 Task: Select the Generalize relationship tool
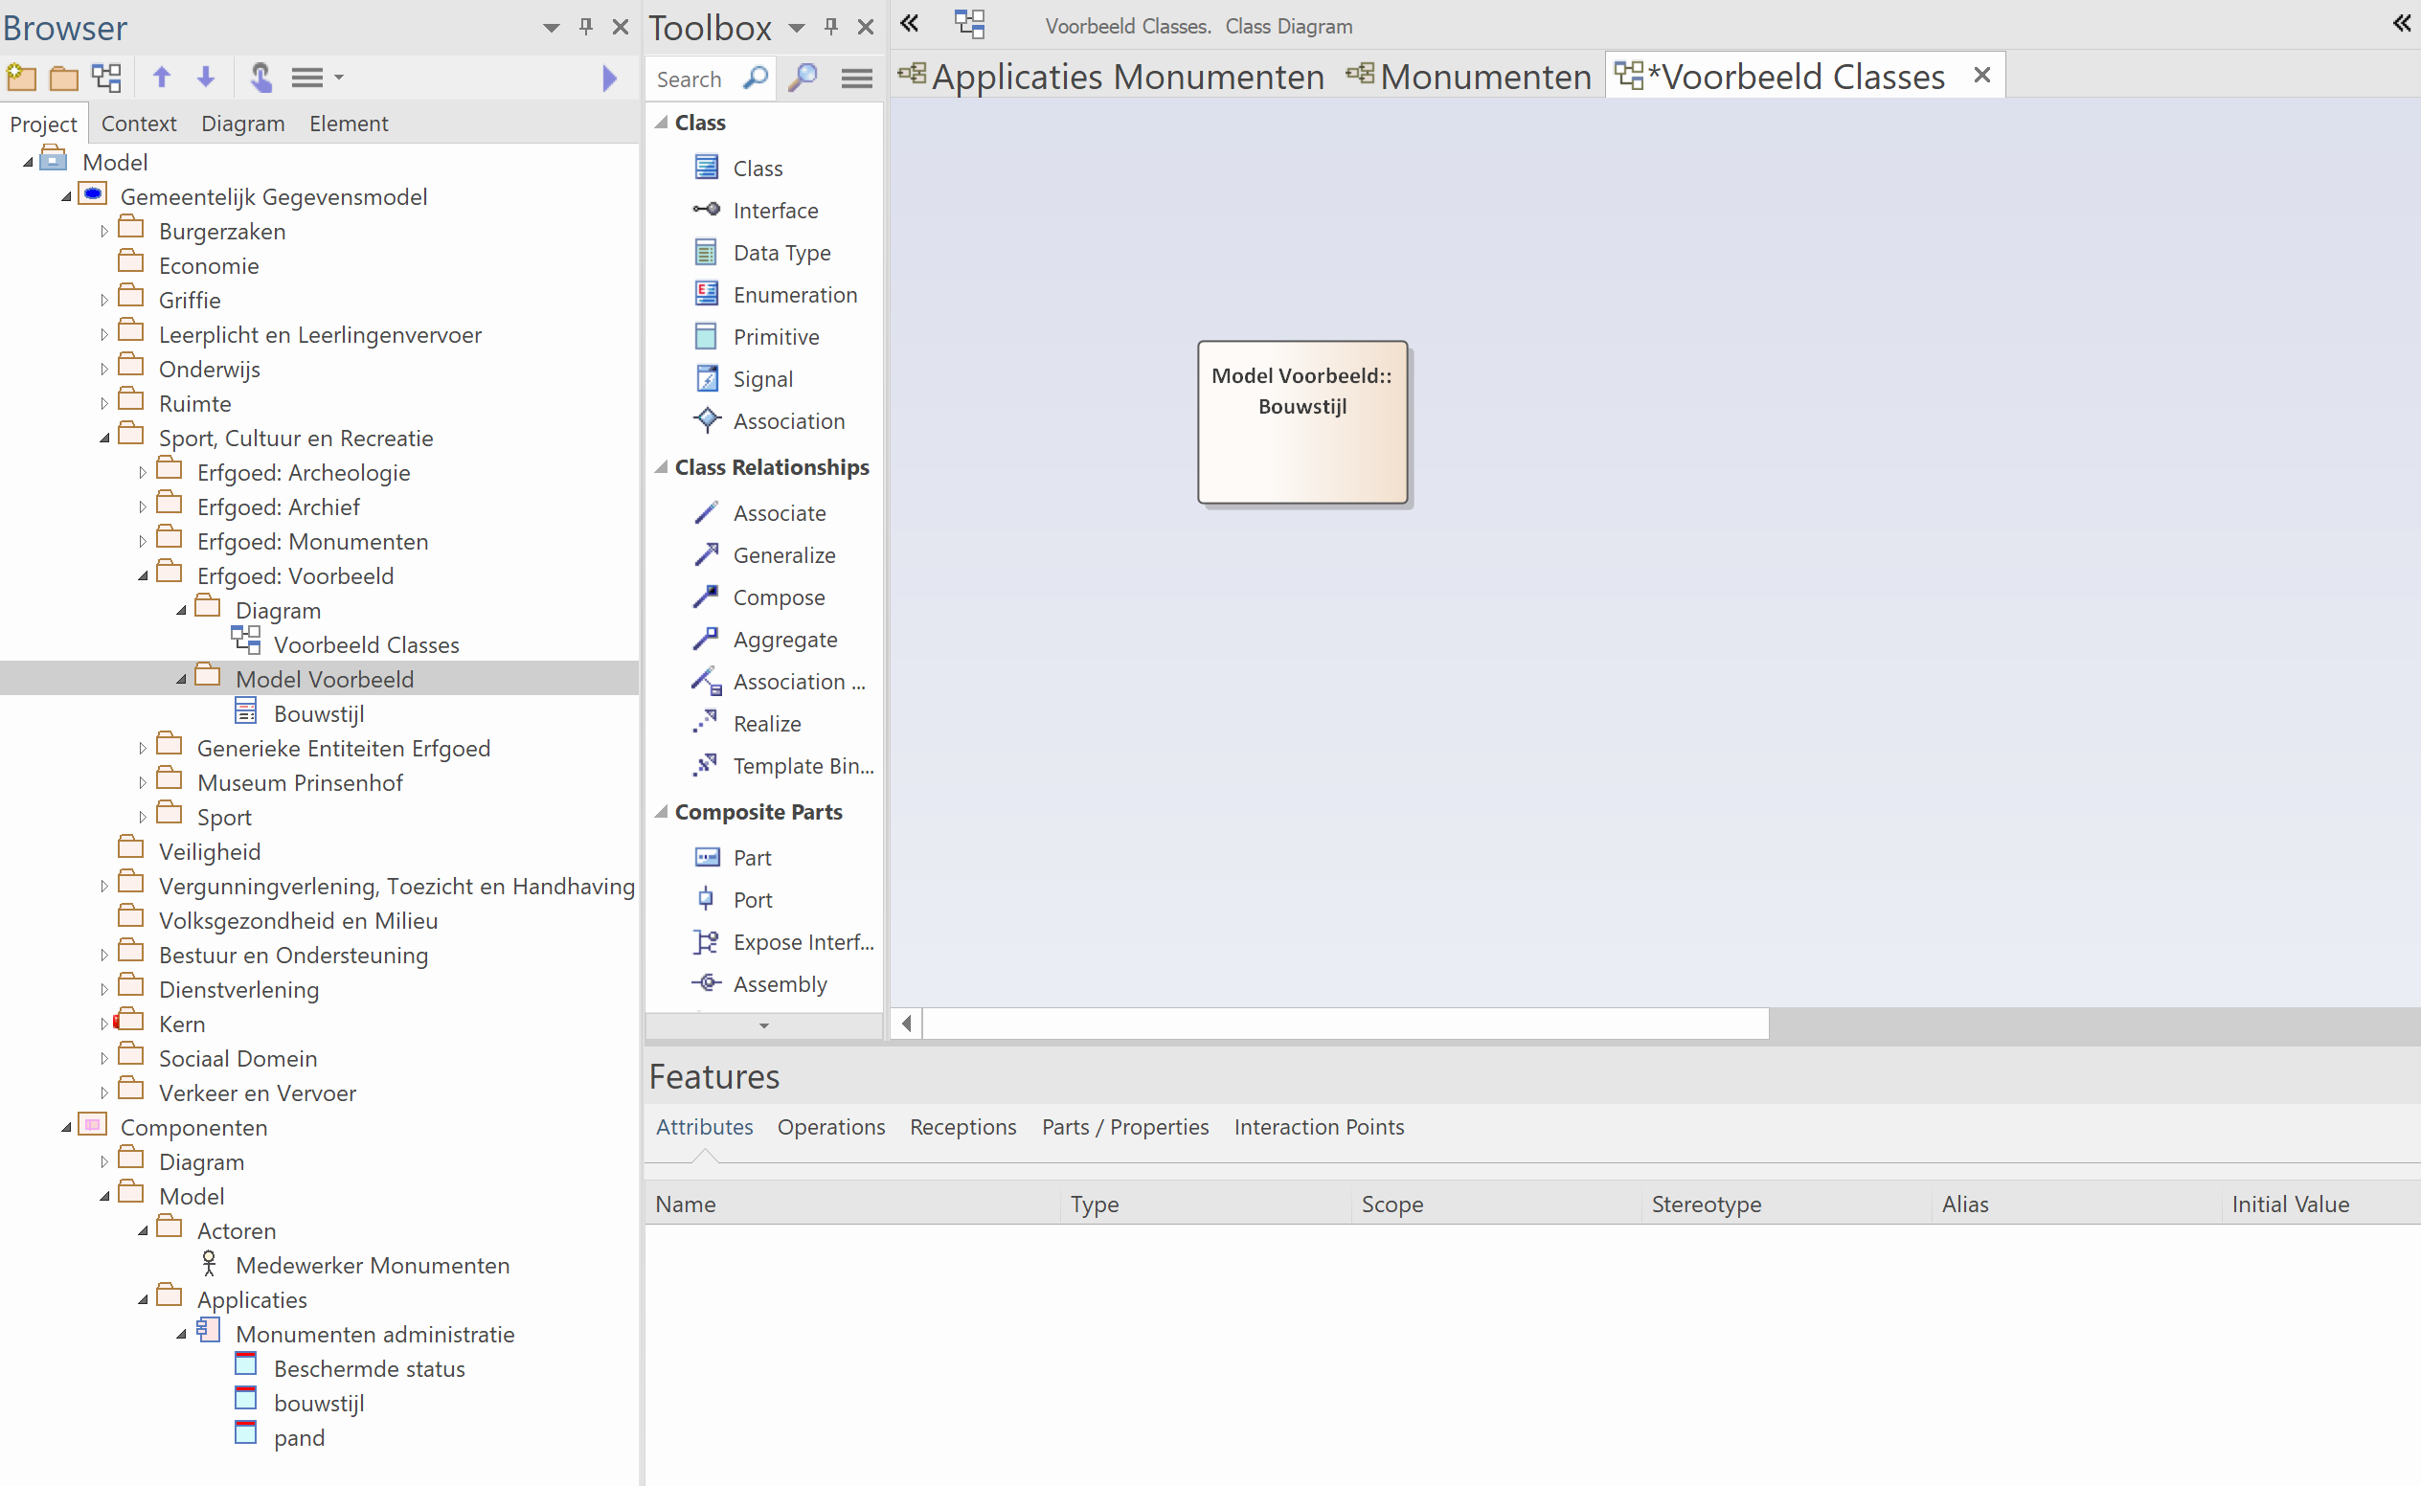point(785,553)
